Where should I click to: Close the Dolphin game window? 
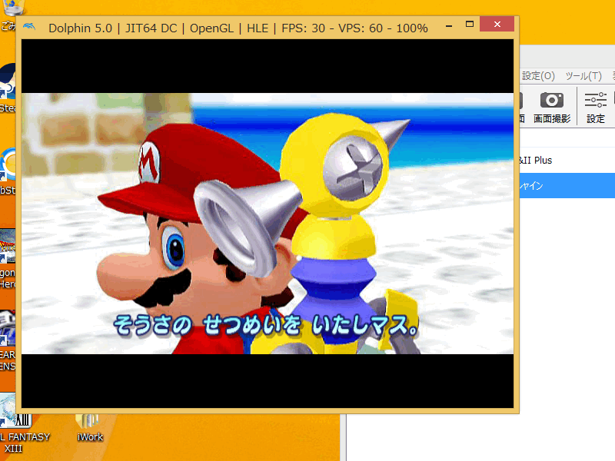coord(497,25)
